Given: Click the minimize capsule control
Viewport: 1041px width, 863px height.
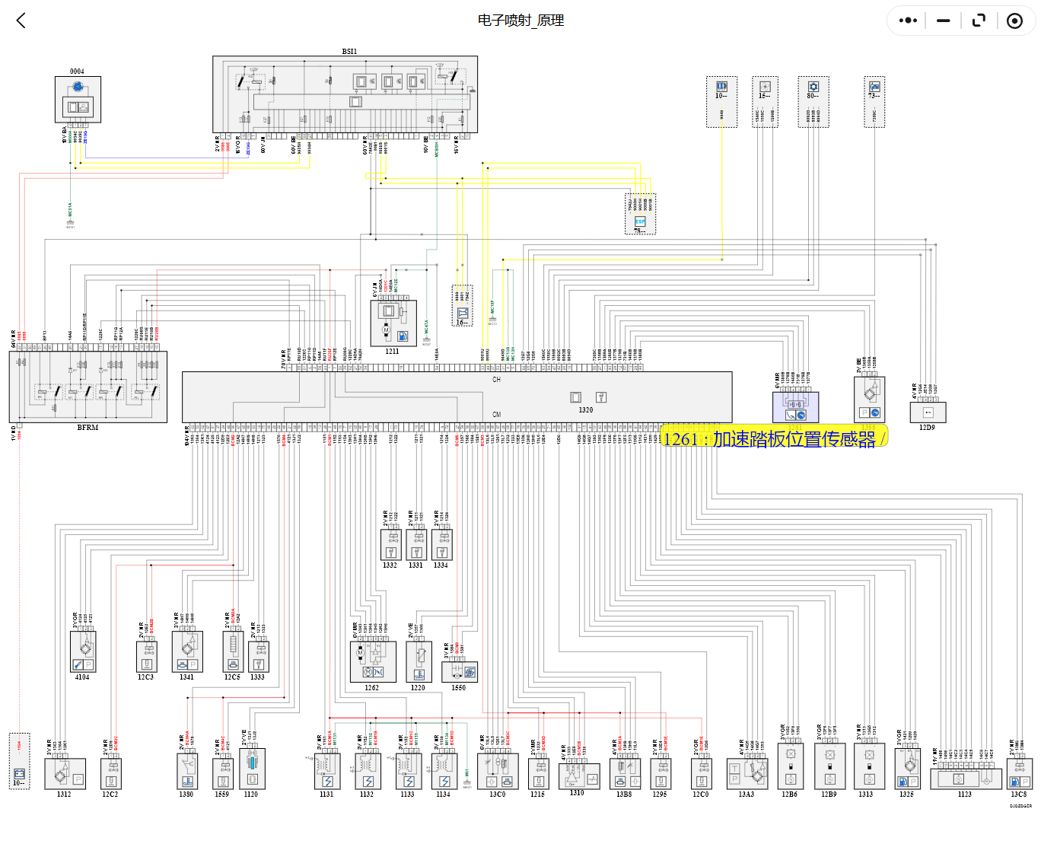Looking at the screenshot, I should point(942,21).
